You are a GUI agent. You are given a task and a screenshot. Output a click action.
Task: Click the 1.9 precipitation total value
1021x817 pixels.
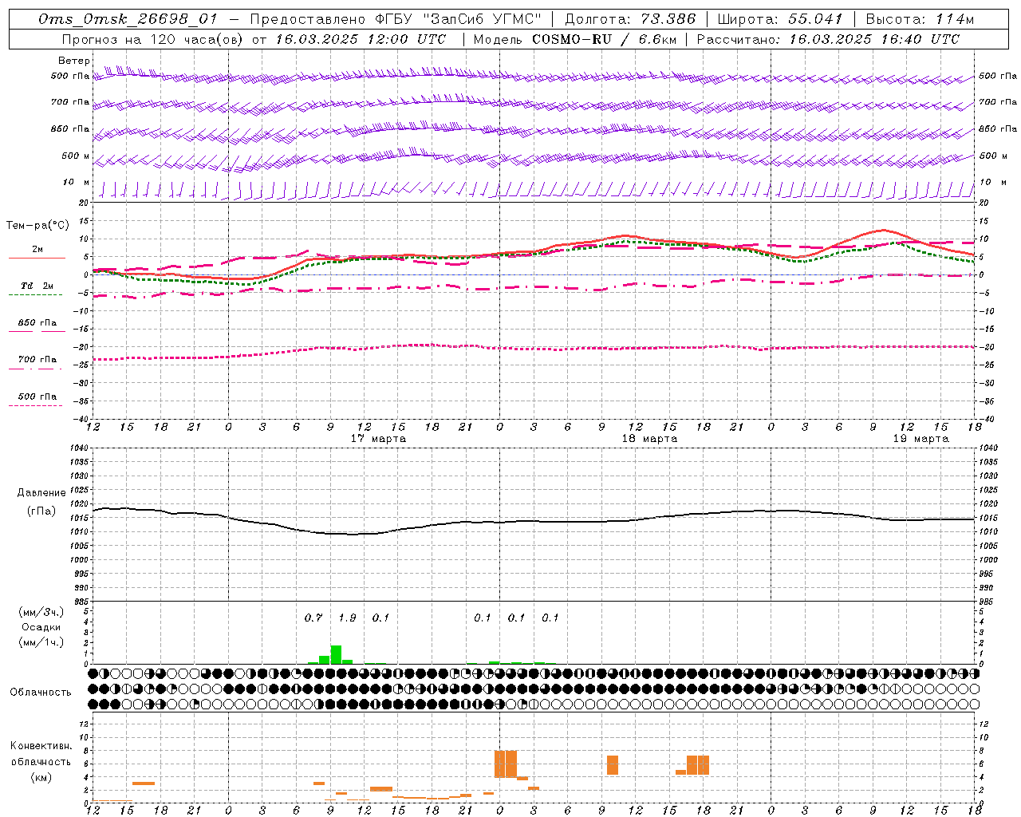click(x=347, y=618)
